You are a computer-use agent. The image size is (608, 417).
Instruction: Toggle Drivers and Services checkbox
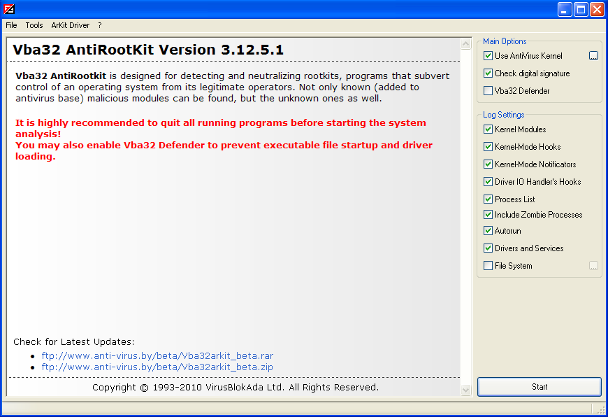[488, 248]
